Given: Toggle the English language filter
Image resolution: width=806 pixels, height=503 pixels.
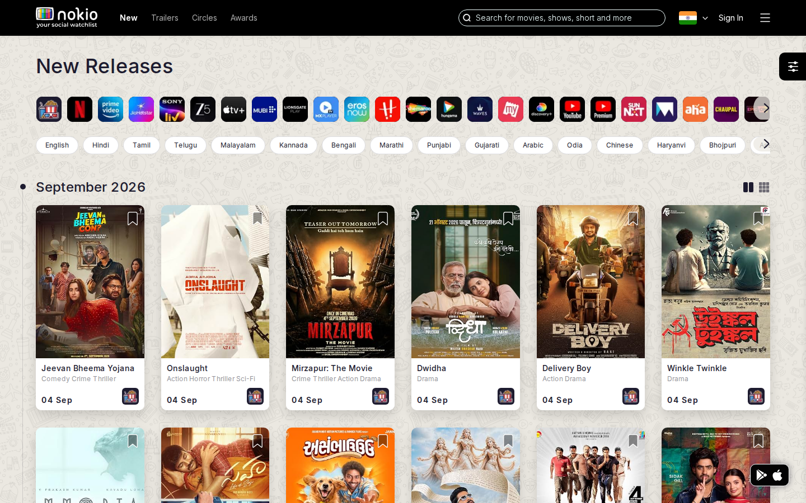Looking at the screenshot, I should click(x=57, y=145).
